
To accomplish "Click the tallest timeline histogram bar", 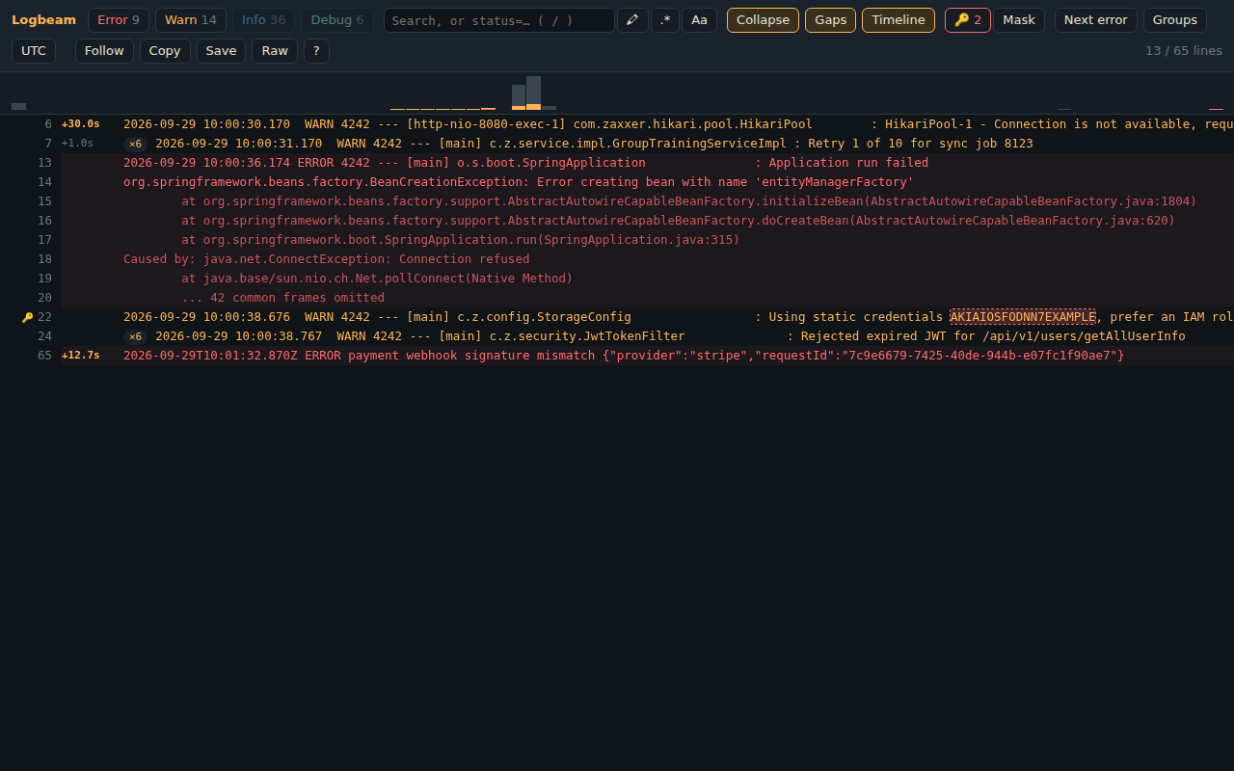I will tap(533, 93).
